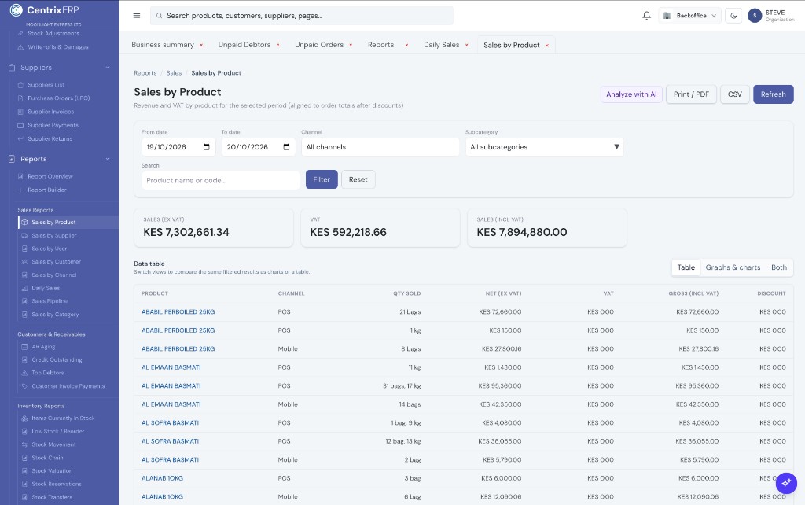Open Sales by Channel report

pyautogui.click(x=54, y=275)
